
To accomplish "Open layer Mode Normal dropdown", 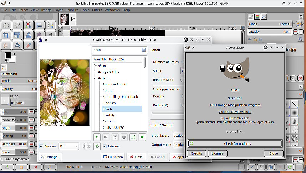I will point(270,24).
